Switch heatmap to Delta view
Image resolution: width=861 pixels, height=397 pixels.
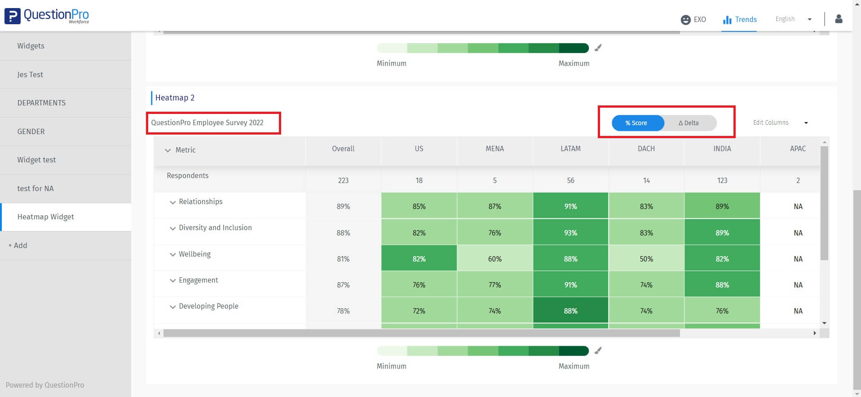tap(689, 123)
